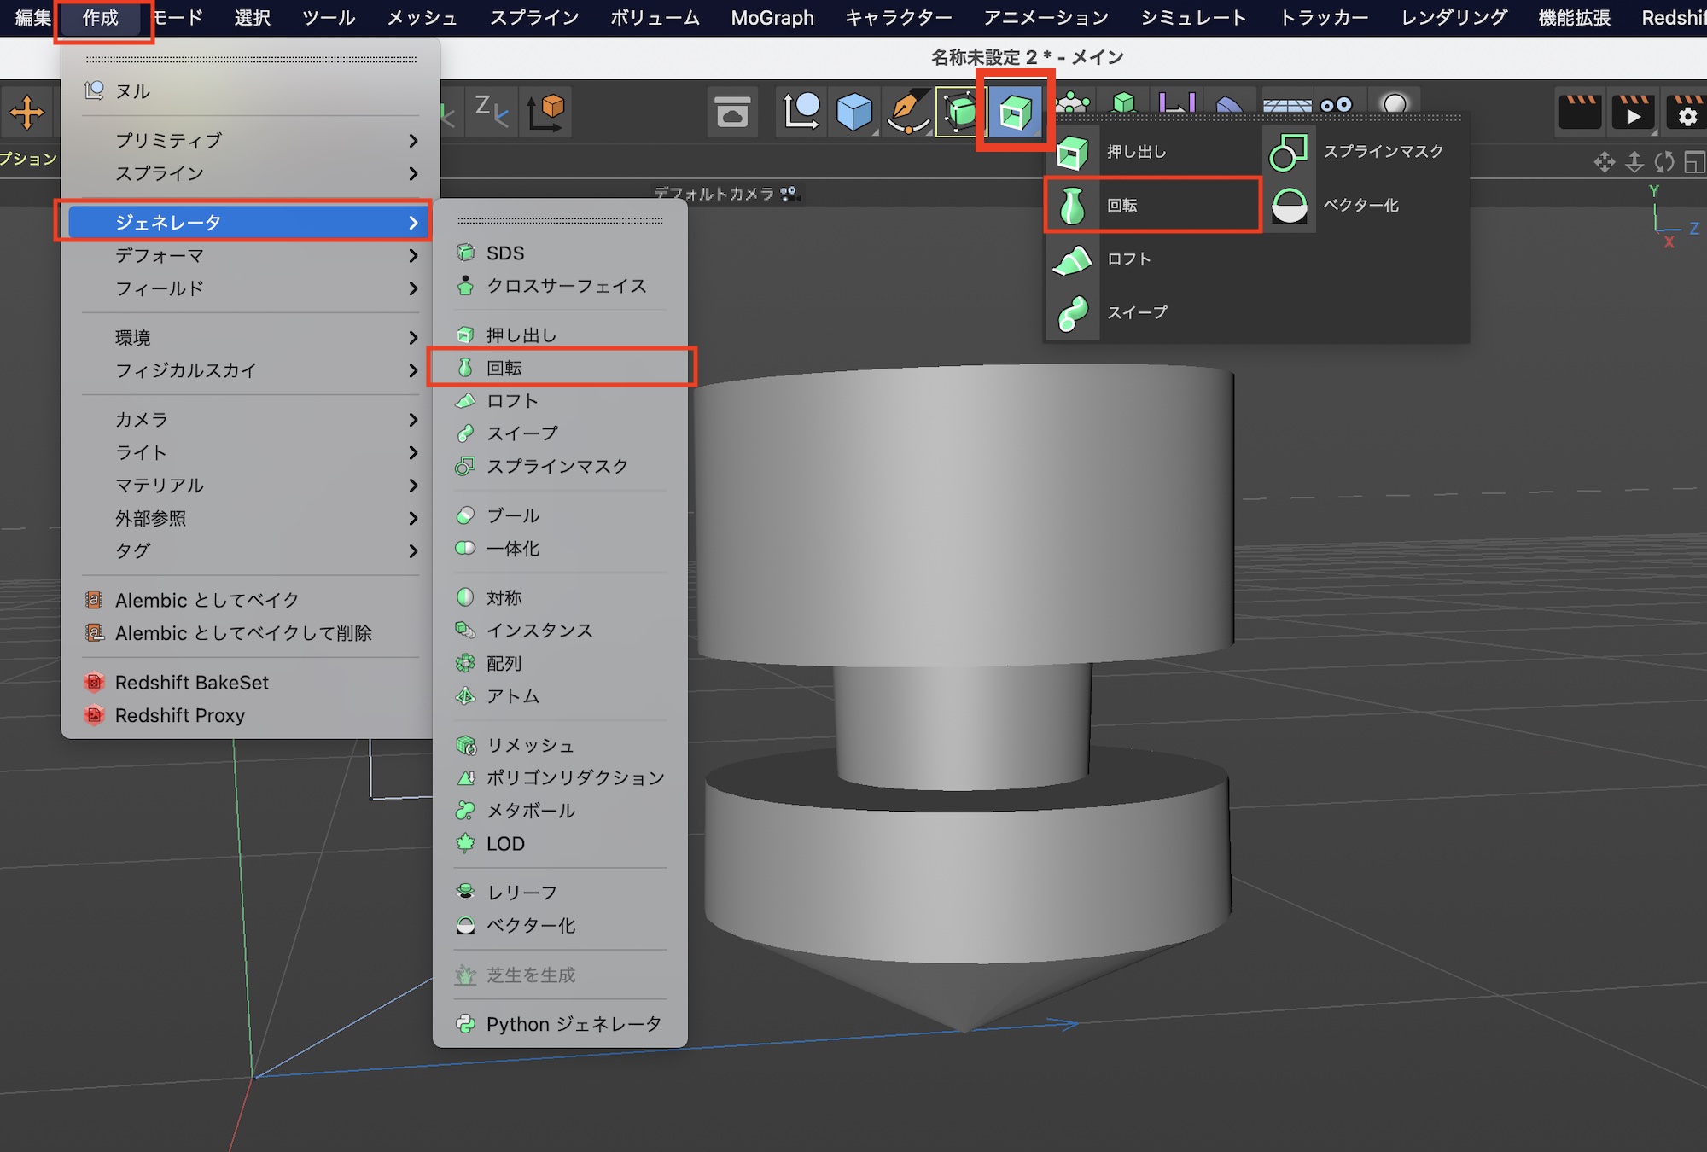Screen dimensions: 1707x1152
Task: Click the blue Cube primitive icon
Action: click(x=853, y=112)
